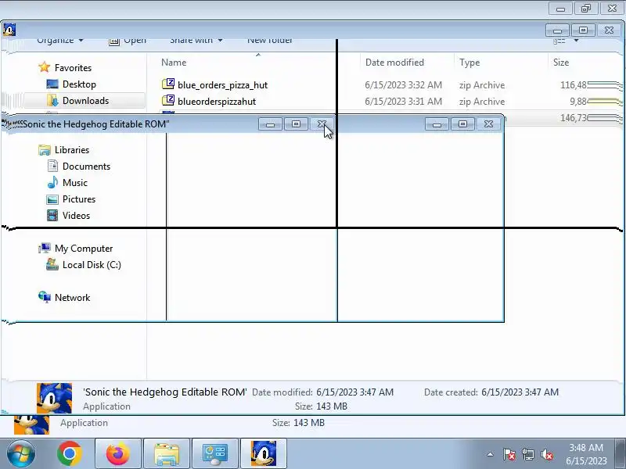The width and height of the screenshot is (626, 469).
Task: Sort files by Name column
Action: coord(174,63)
